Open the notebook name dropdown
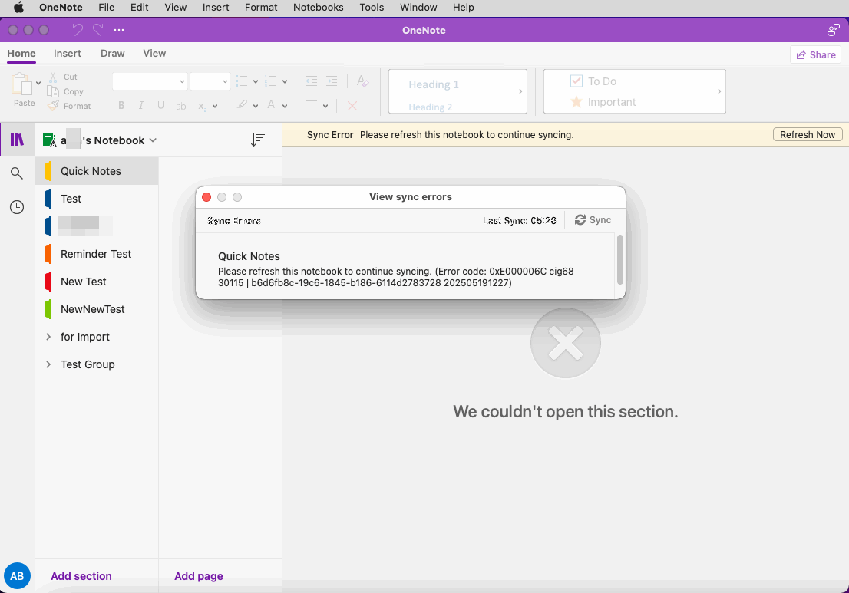 coord(153,140)
